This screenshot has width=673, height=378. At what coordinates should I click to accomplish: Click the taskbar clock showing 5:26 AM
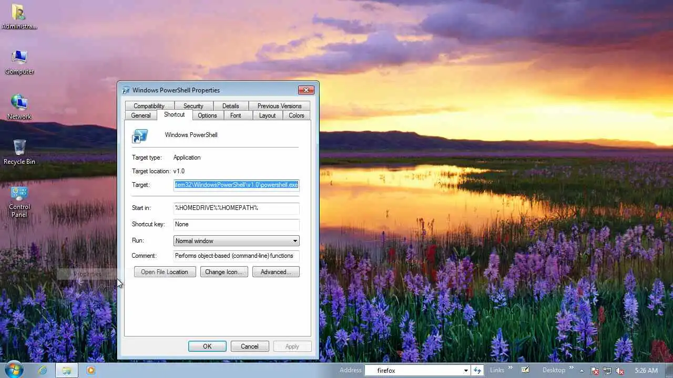click(646, 371)
